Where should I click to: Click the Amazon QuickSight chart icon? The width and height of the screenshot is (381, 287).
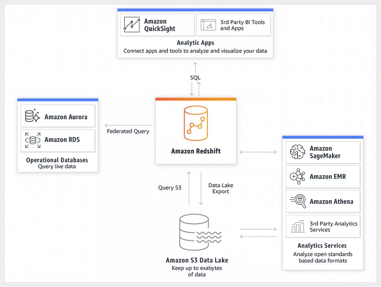pyautogui.click(x=132, y=24)
